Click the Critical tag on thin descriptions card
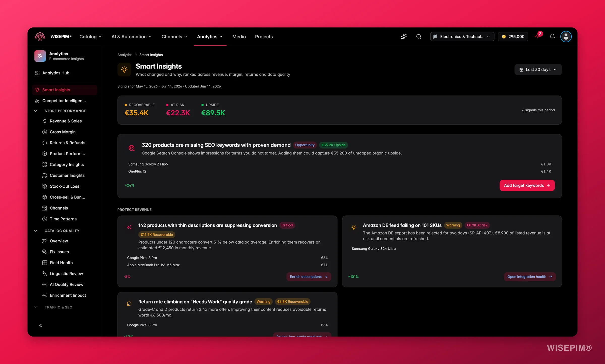Image resolution: width=605 pixels, height=364 pixels. (x=287, y=225)
